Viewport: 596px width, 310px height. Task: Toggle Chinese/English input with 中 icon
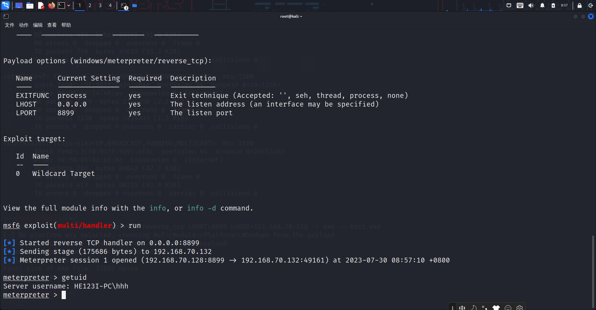(462, 307)
